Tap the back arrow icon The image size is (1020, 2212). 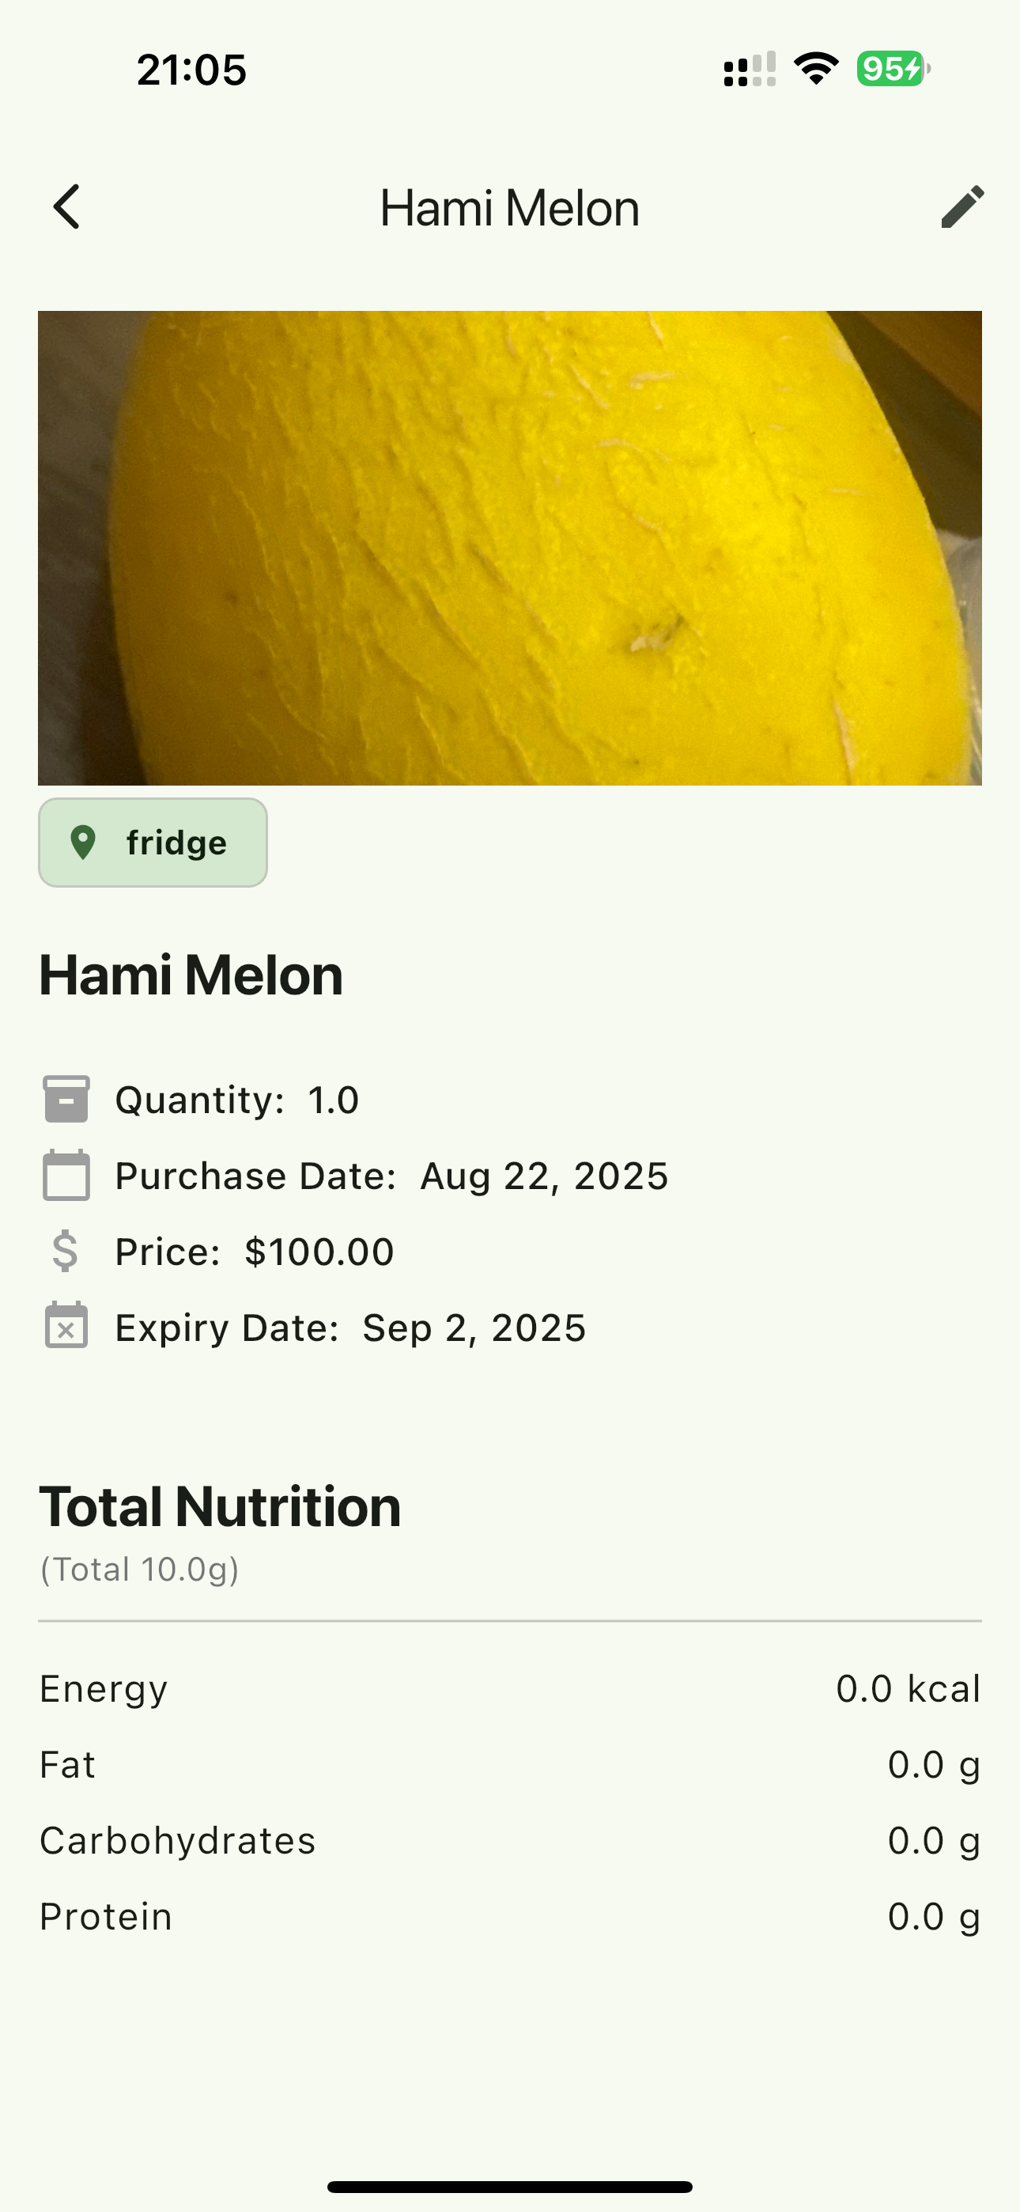[x=66, y=207]
